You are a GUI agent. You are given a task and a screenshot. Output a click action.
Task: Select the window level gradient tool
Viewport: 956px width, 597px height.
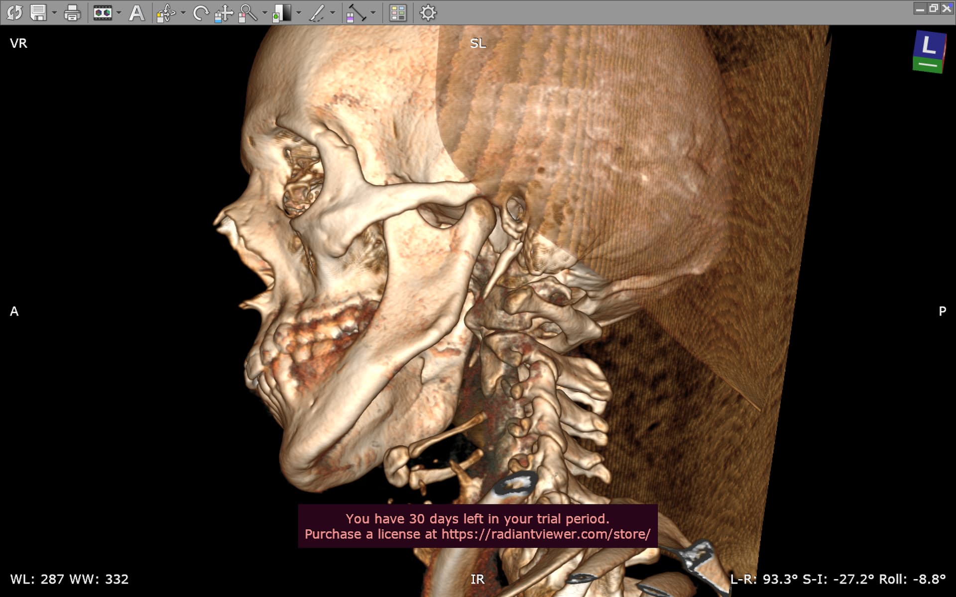[x=282, y=12]
